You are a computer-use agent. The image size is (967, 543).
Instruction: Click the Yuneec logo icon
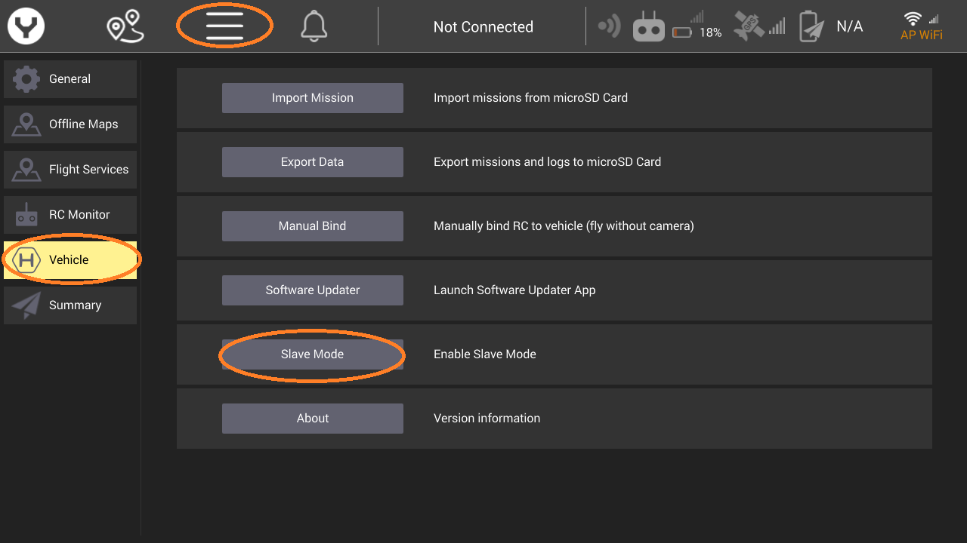[x=26, y=27]
